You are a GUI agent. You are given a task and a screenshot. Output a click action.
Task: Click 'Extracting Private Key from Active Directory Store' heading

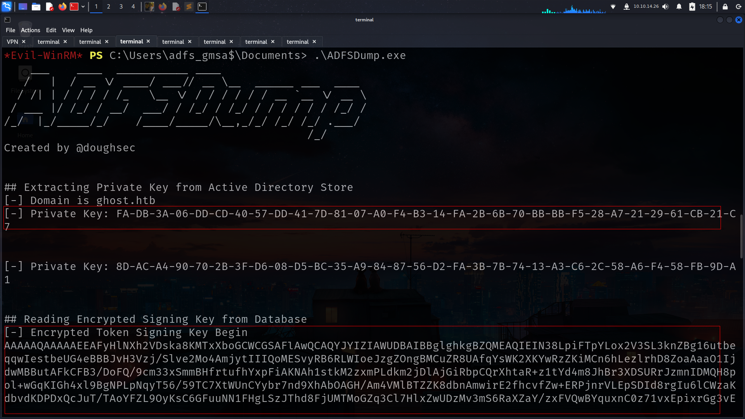[x=179, y=187]
